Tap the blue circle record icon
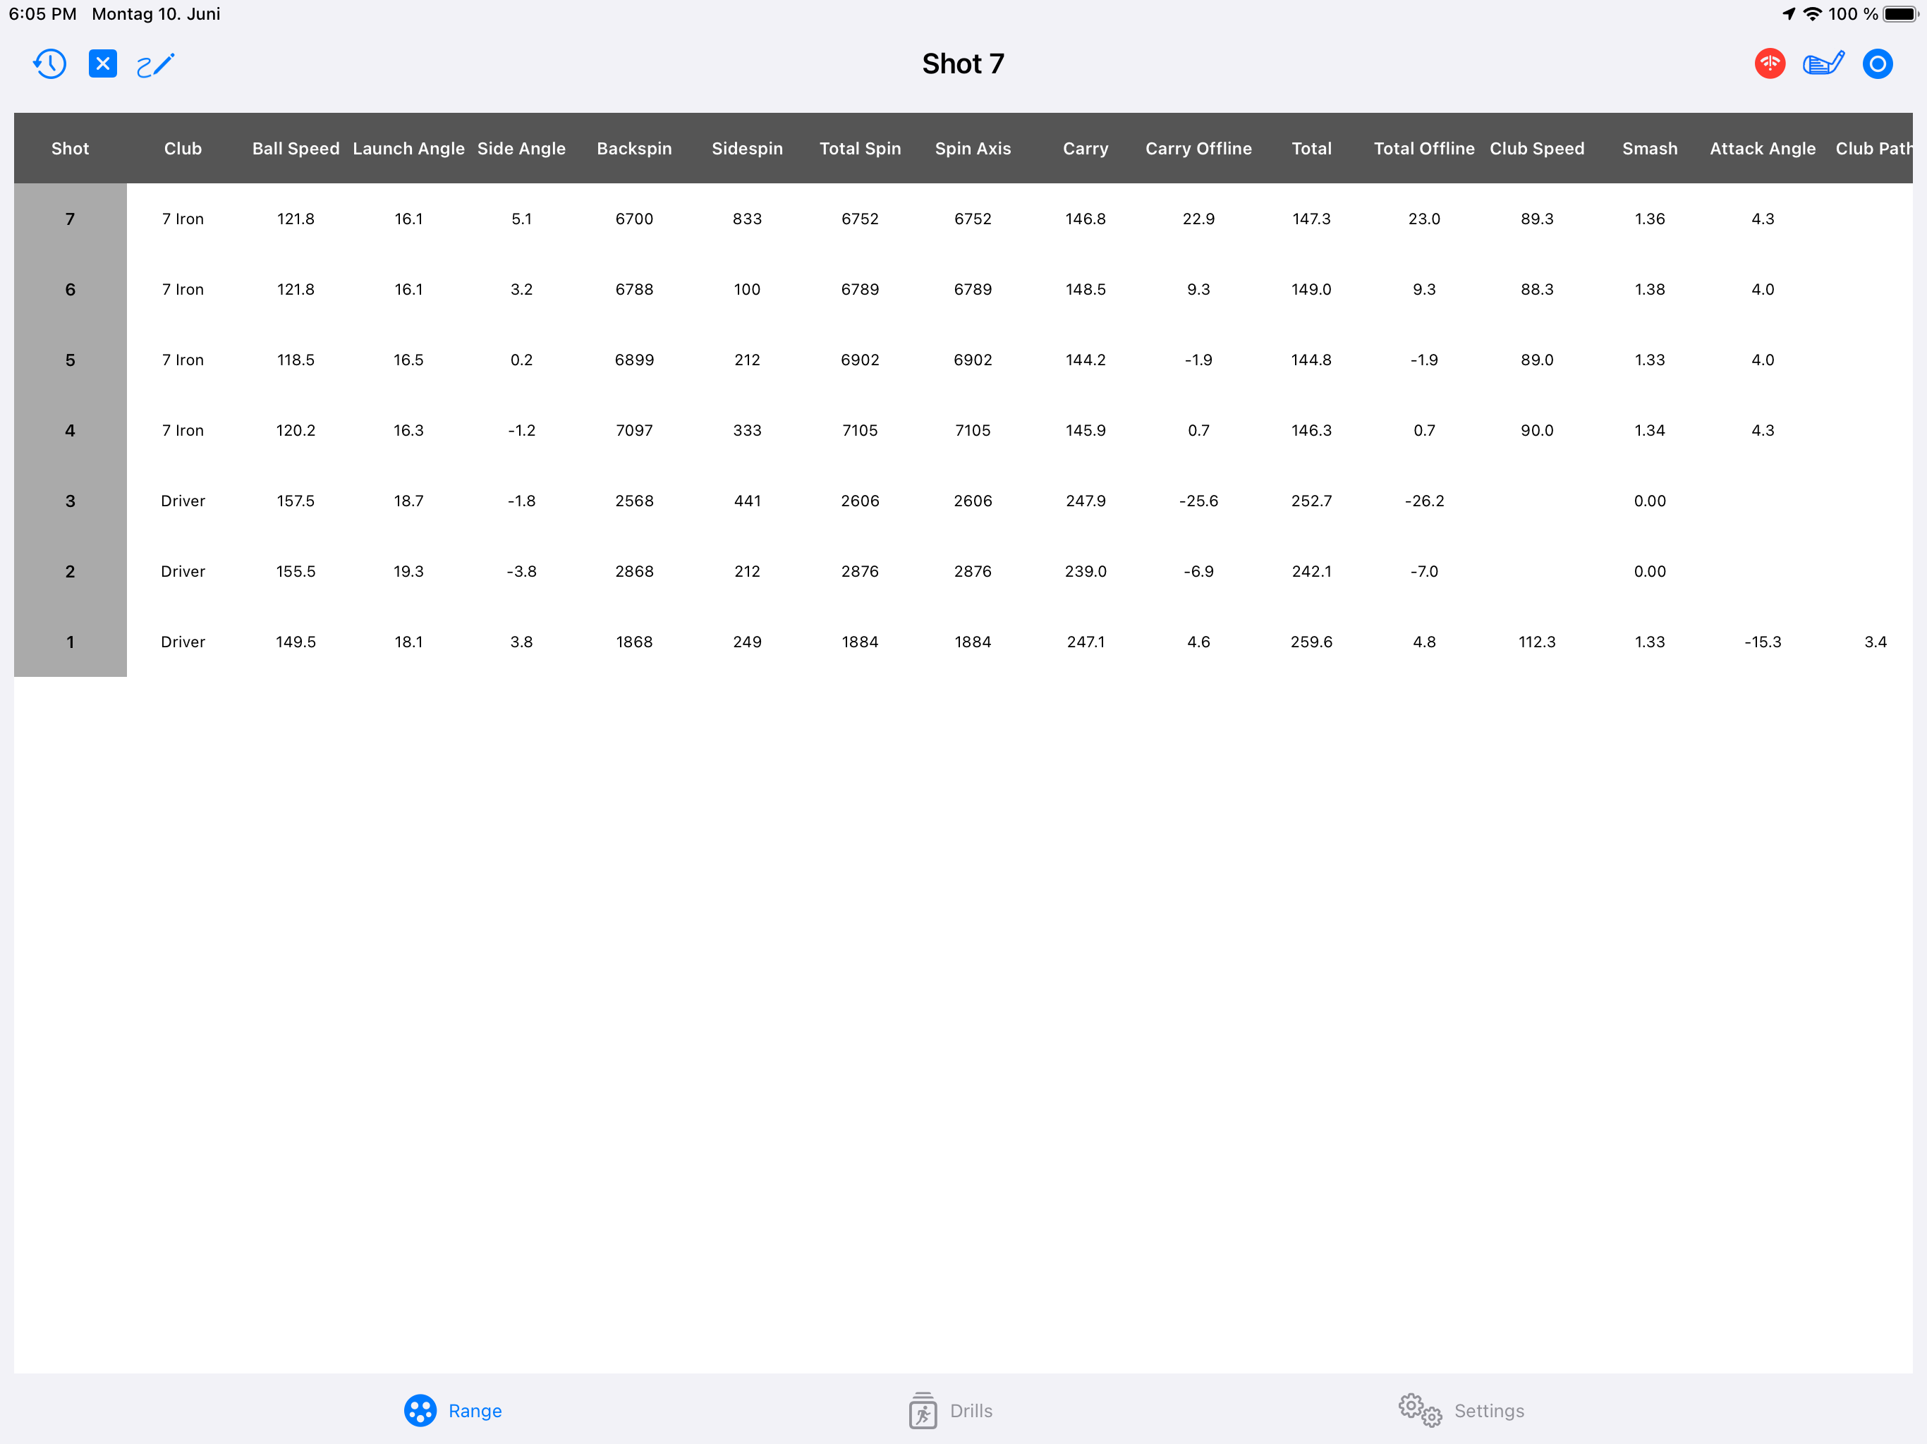 click(1878, 64)
